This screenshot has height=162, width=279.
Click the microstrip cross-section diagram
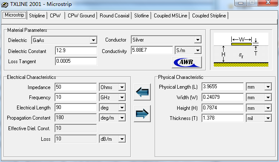pyautogui.click(x=241, y=50)
